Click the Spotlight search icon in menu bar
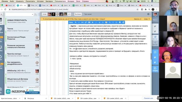Image resolution: width=182 pixels, height=102 pixels. pyautogui.click(x=148, y=1)
